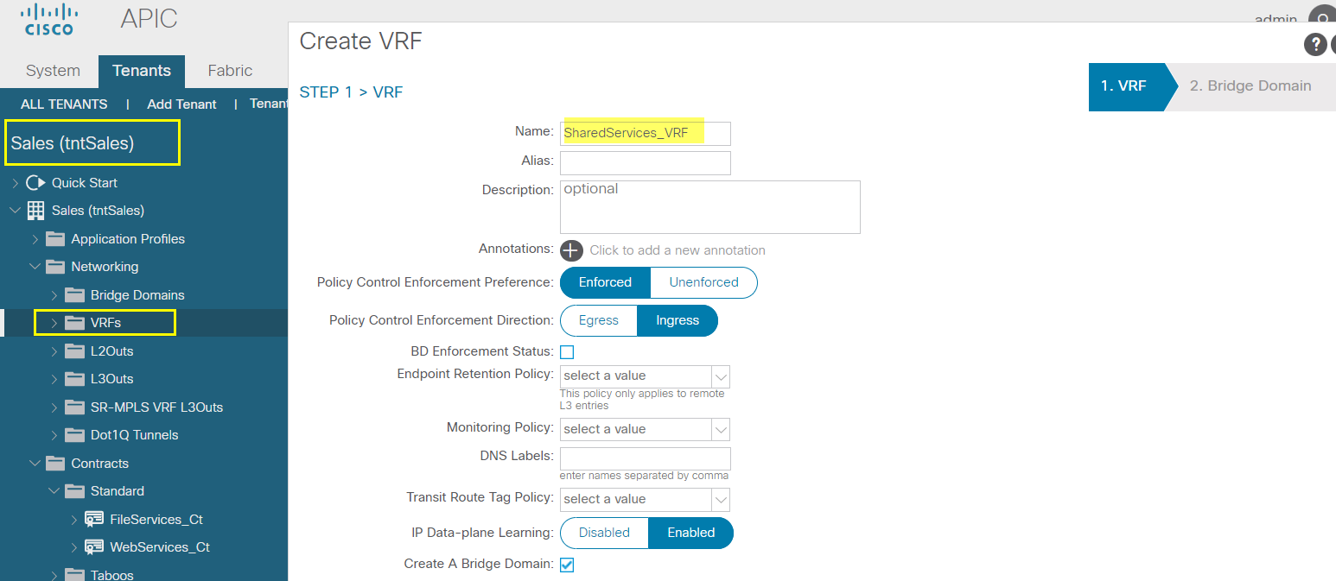
Task: Click the VRFs folder icon
Action: click(75, 323)
